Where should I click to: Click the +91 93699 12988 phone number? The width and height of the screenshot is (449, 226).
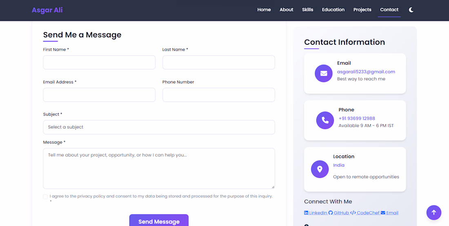357,118
